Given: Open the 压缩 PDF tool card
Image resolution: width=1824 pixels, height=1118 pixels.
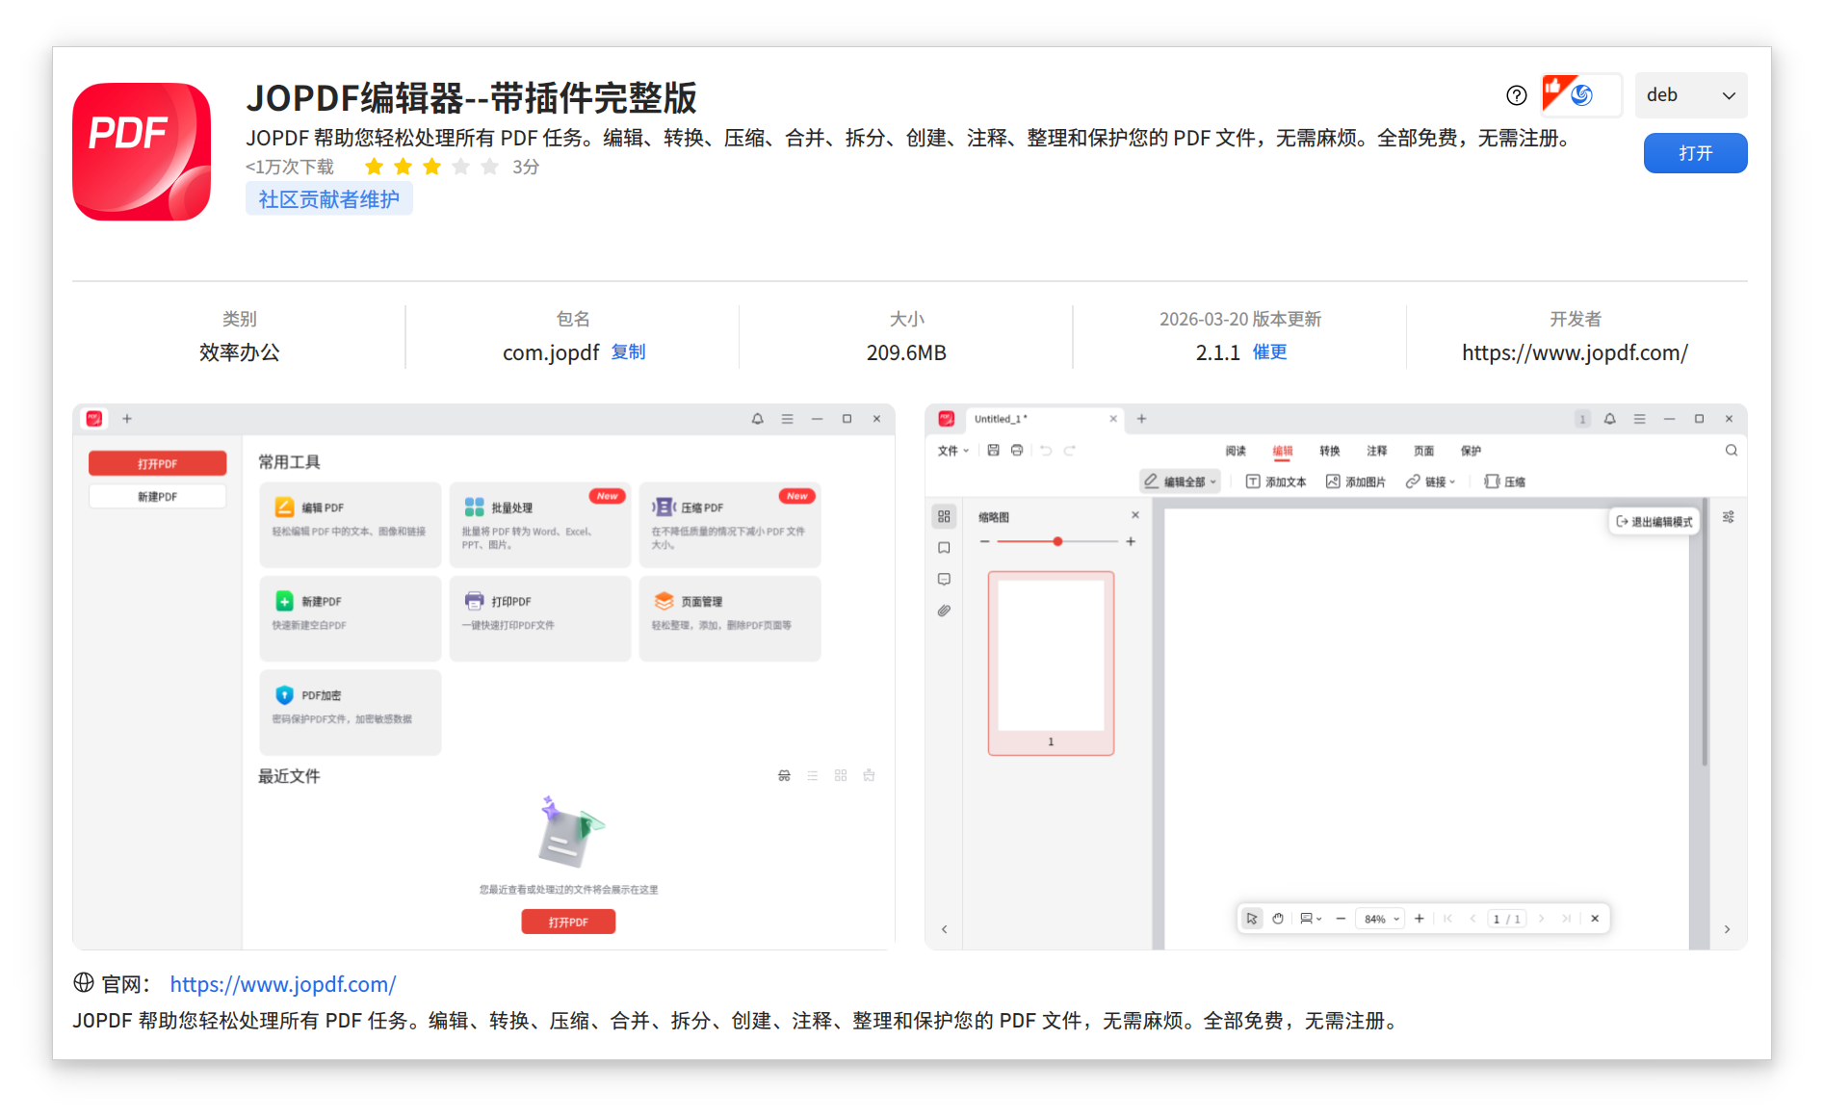Looking at the screenshot, I should point(730,524).
